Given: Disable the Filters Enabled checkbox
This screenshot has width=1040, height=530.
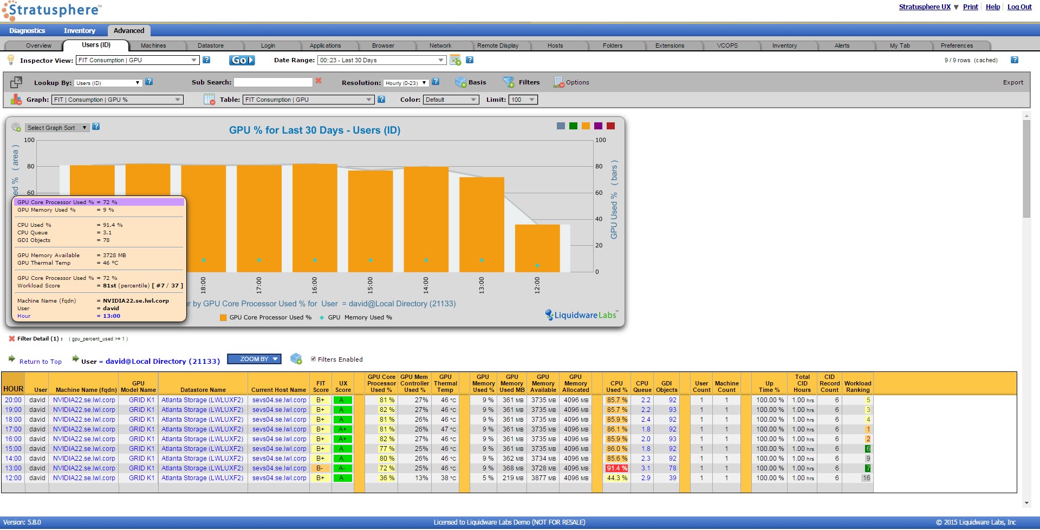Looking at the screenshot, I should [313, 359].
